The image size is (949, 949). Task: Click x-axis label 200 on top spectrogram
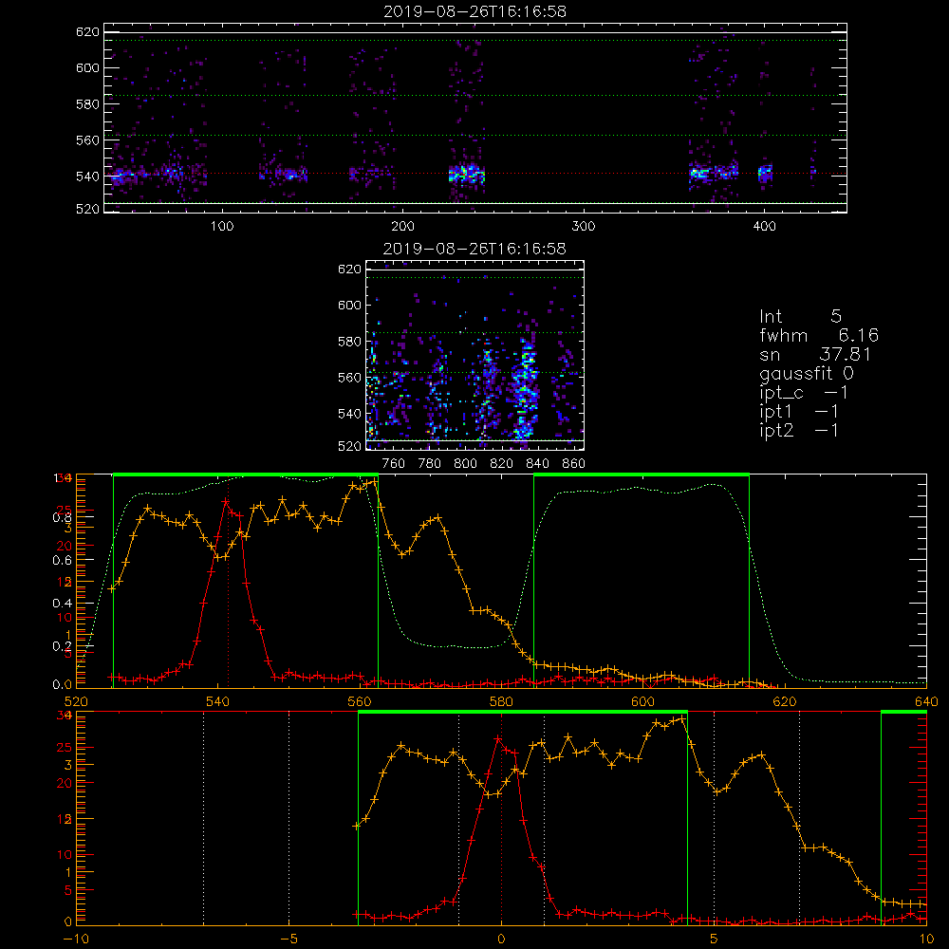pos(402,227)
